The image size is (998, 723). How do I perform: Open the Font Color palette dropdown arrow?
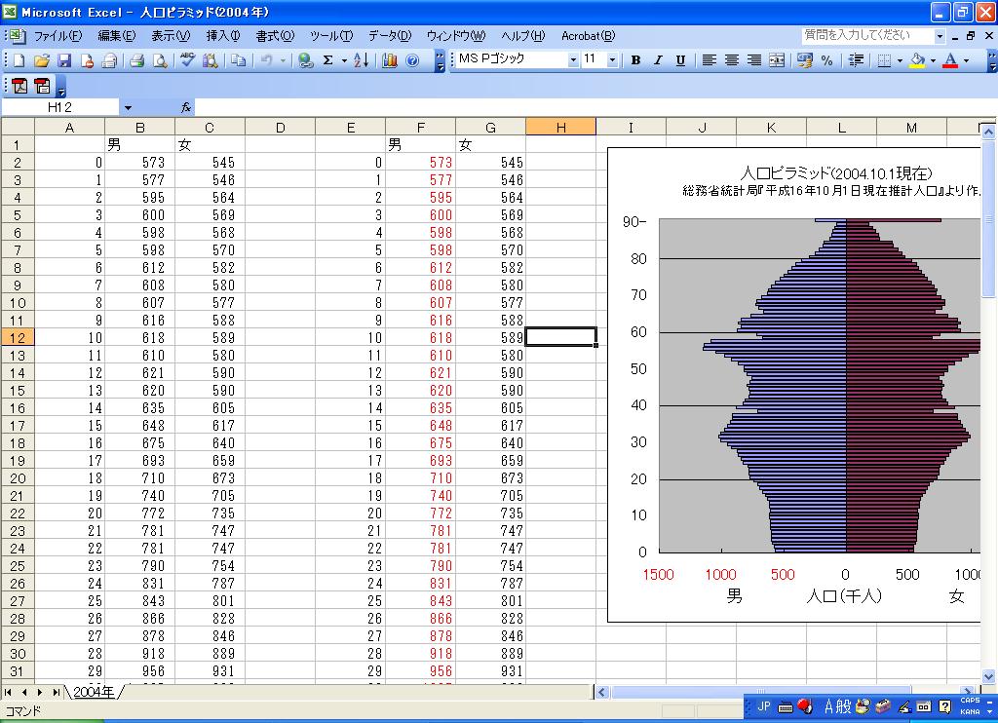[x=966, y=60]
